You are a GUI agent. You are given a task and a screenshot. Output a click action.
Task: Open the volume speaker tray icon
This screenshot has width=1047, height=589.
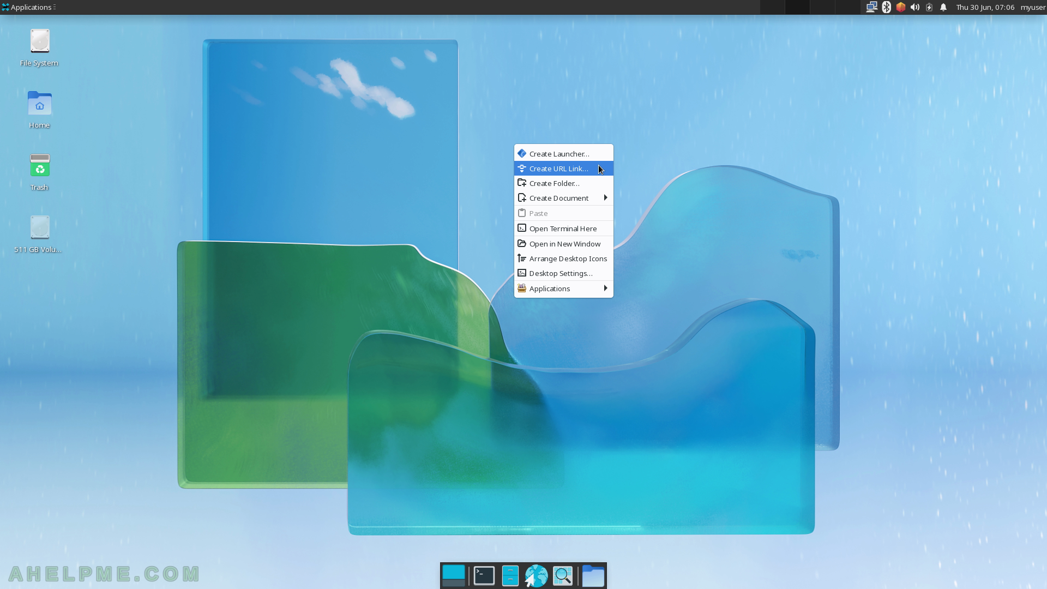point(915,7)
